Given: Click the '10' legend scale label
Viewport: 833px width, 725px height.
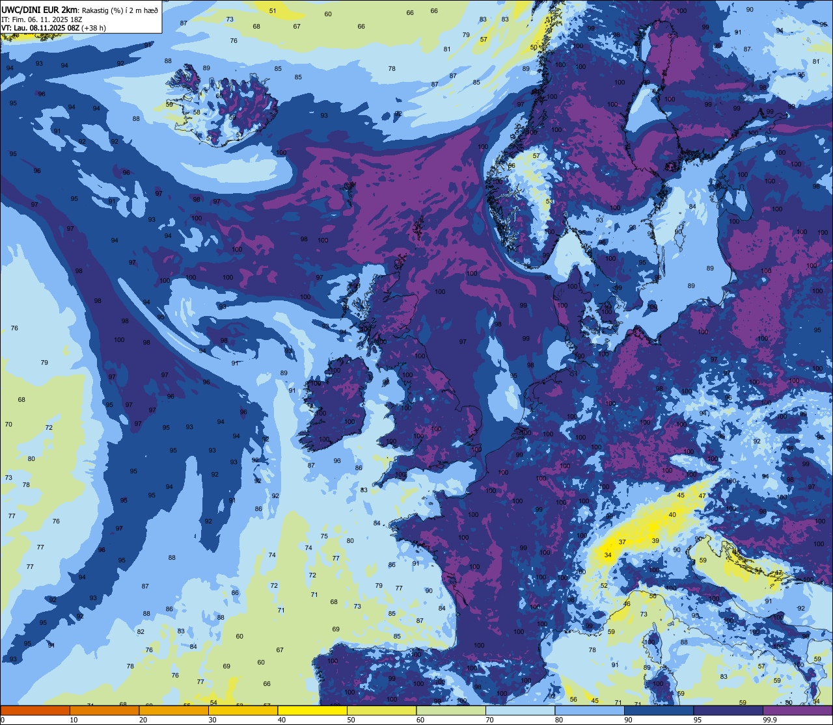Looking at the screenshot, I should [x=74, y=720].
